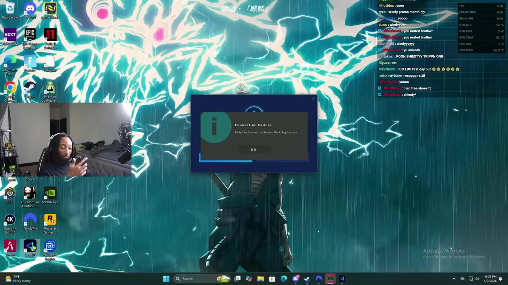Open Mafia II Definitive desktop shortcut
This screenshot has height=285, width=508.
[50, 39]
